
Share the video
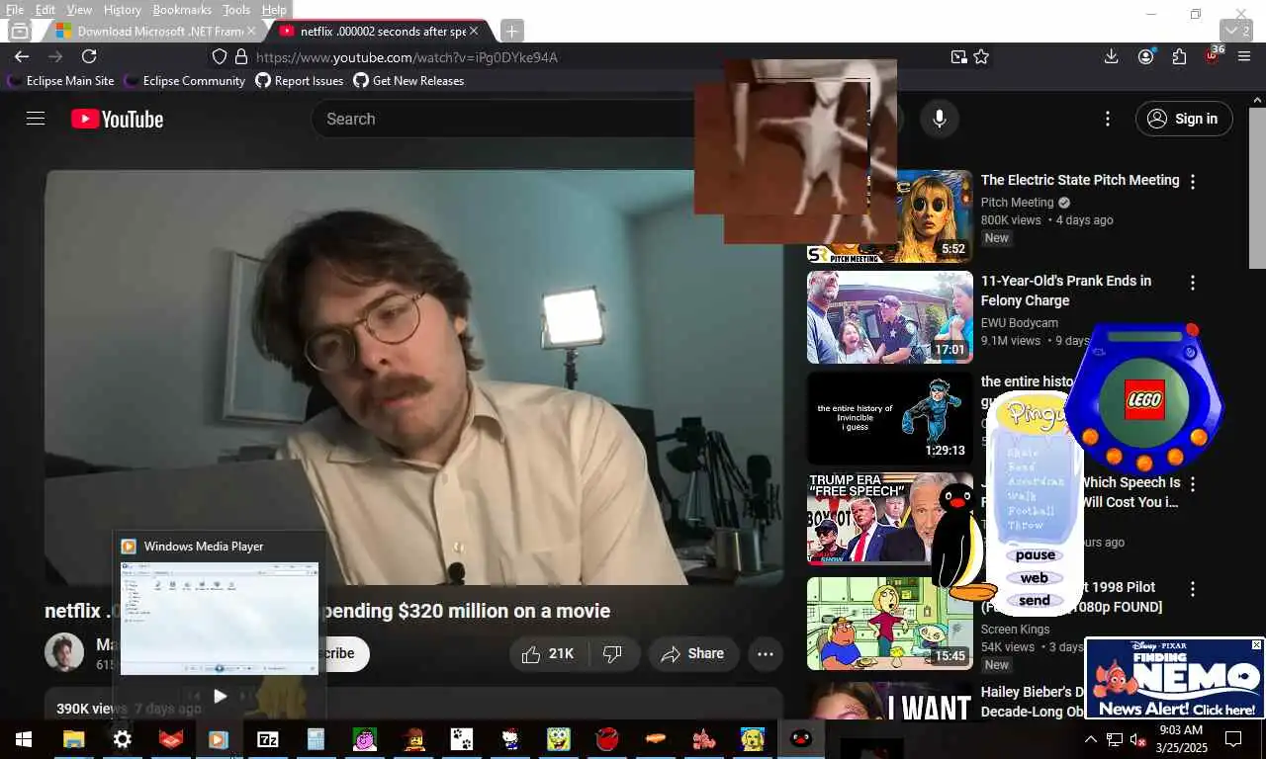(692, 653)
